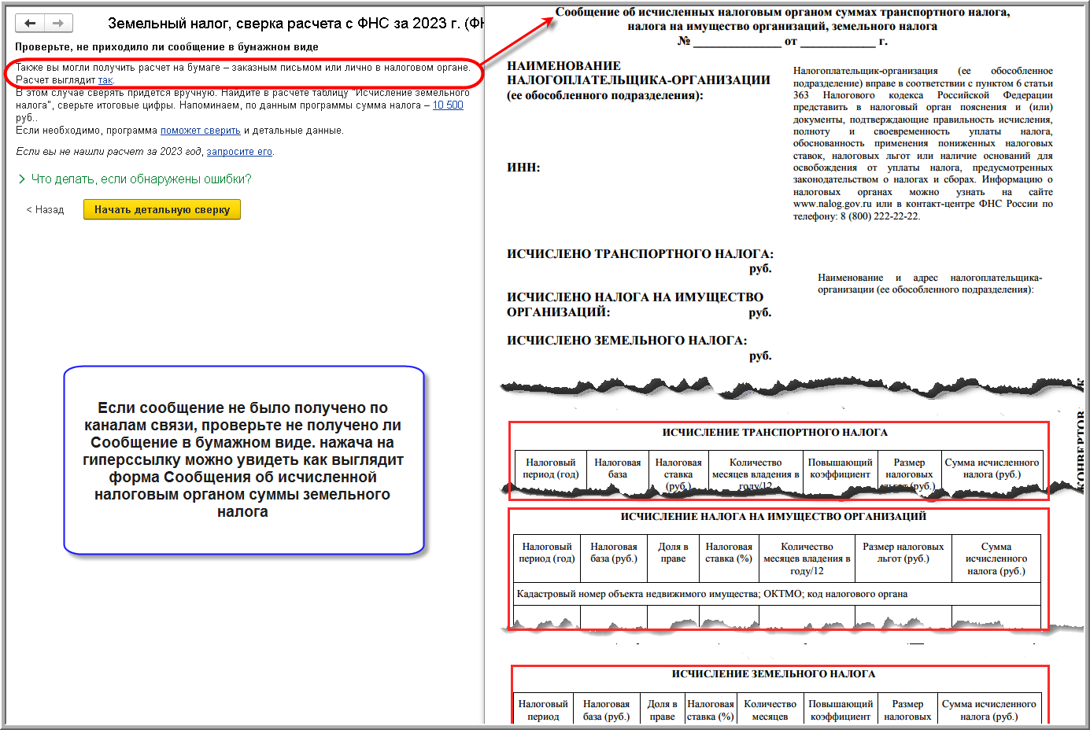Select 'ИСЧИСЛЕНО НАЛОГА НА ИМУЩЕСТВО' line

point(635,297)
